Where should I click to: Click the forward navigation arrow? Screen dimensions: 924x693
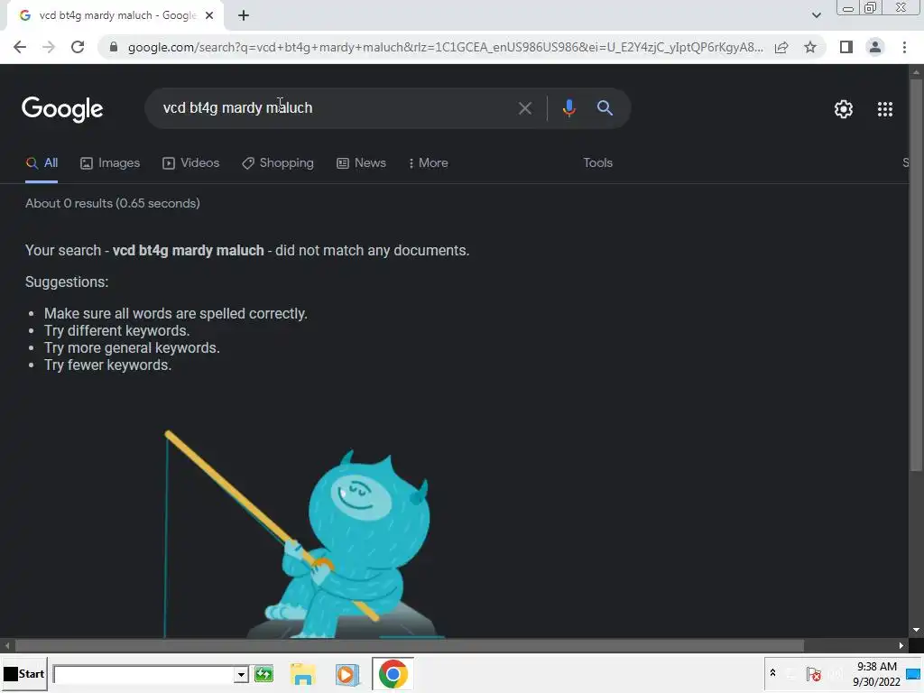click(49, 47)
